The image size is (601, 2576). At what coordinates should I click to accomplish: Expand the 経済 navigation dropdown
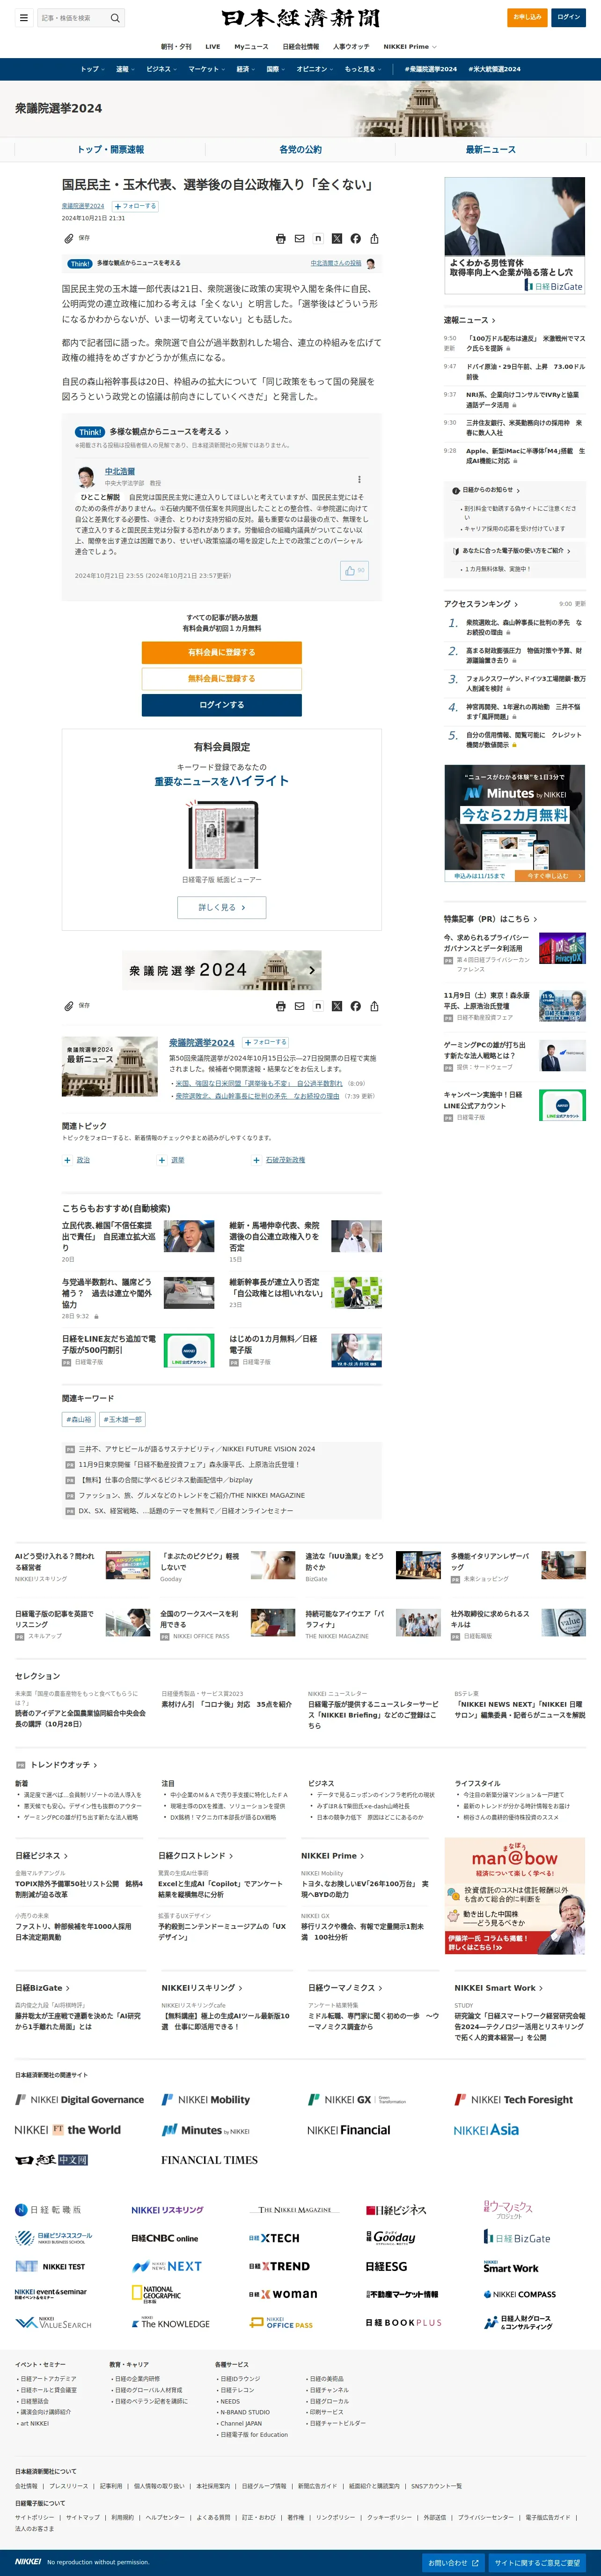pyautogui.click(x=246, y=69)
